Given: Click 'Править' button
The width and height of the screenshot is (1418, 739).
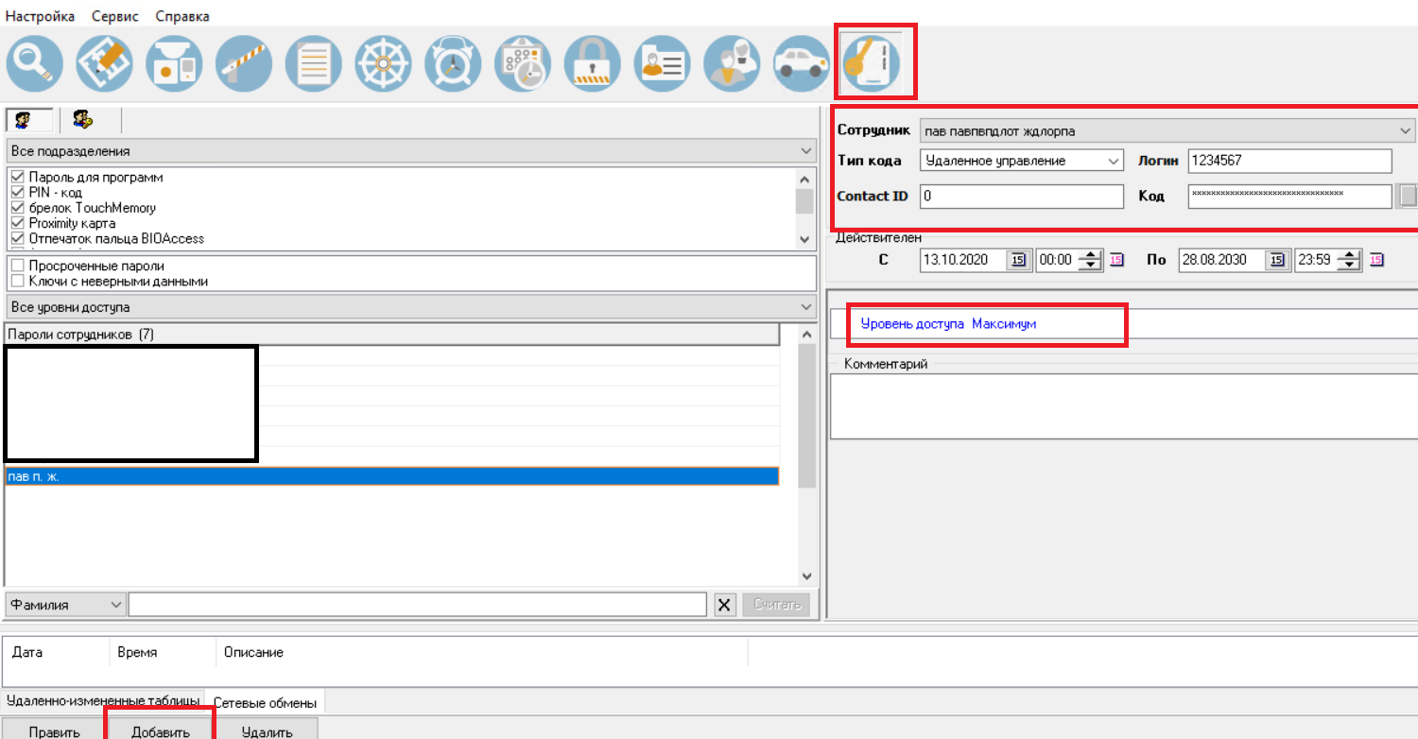Looking at the screenshot, I should [54, 730].
